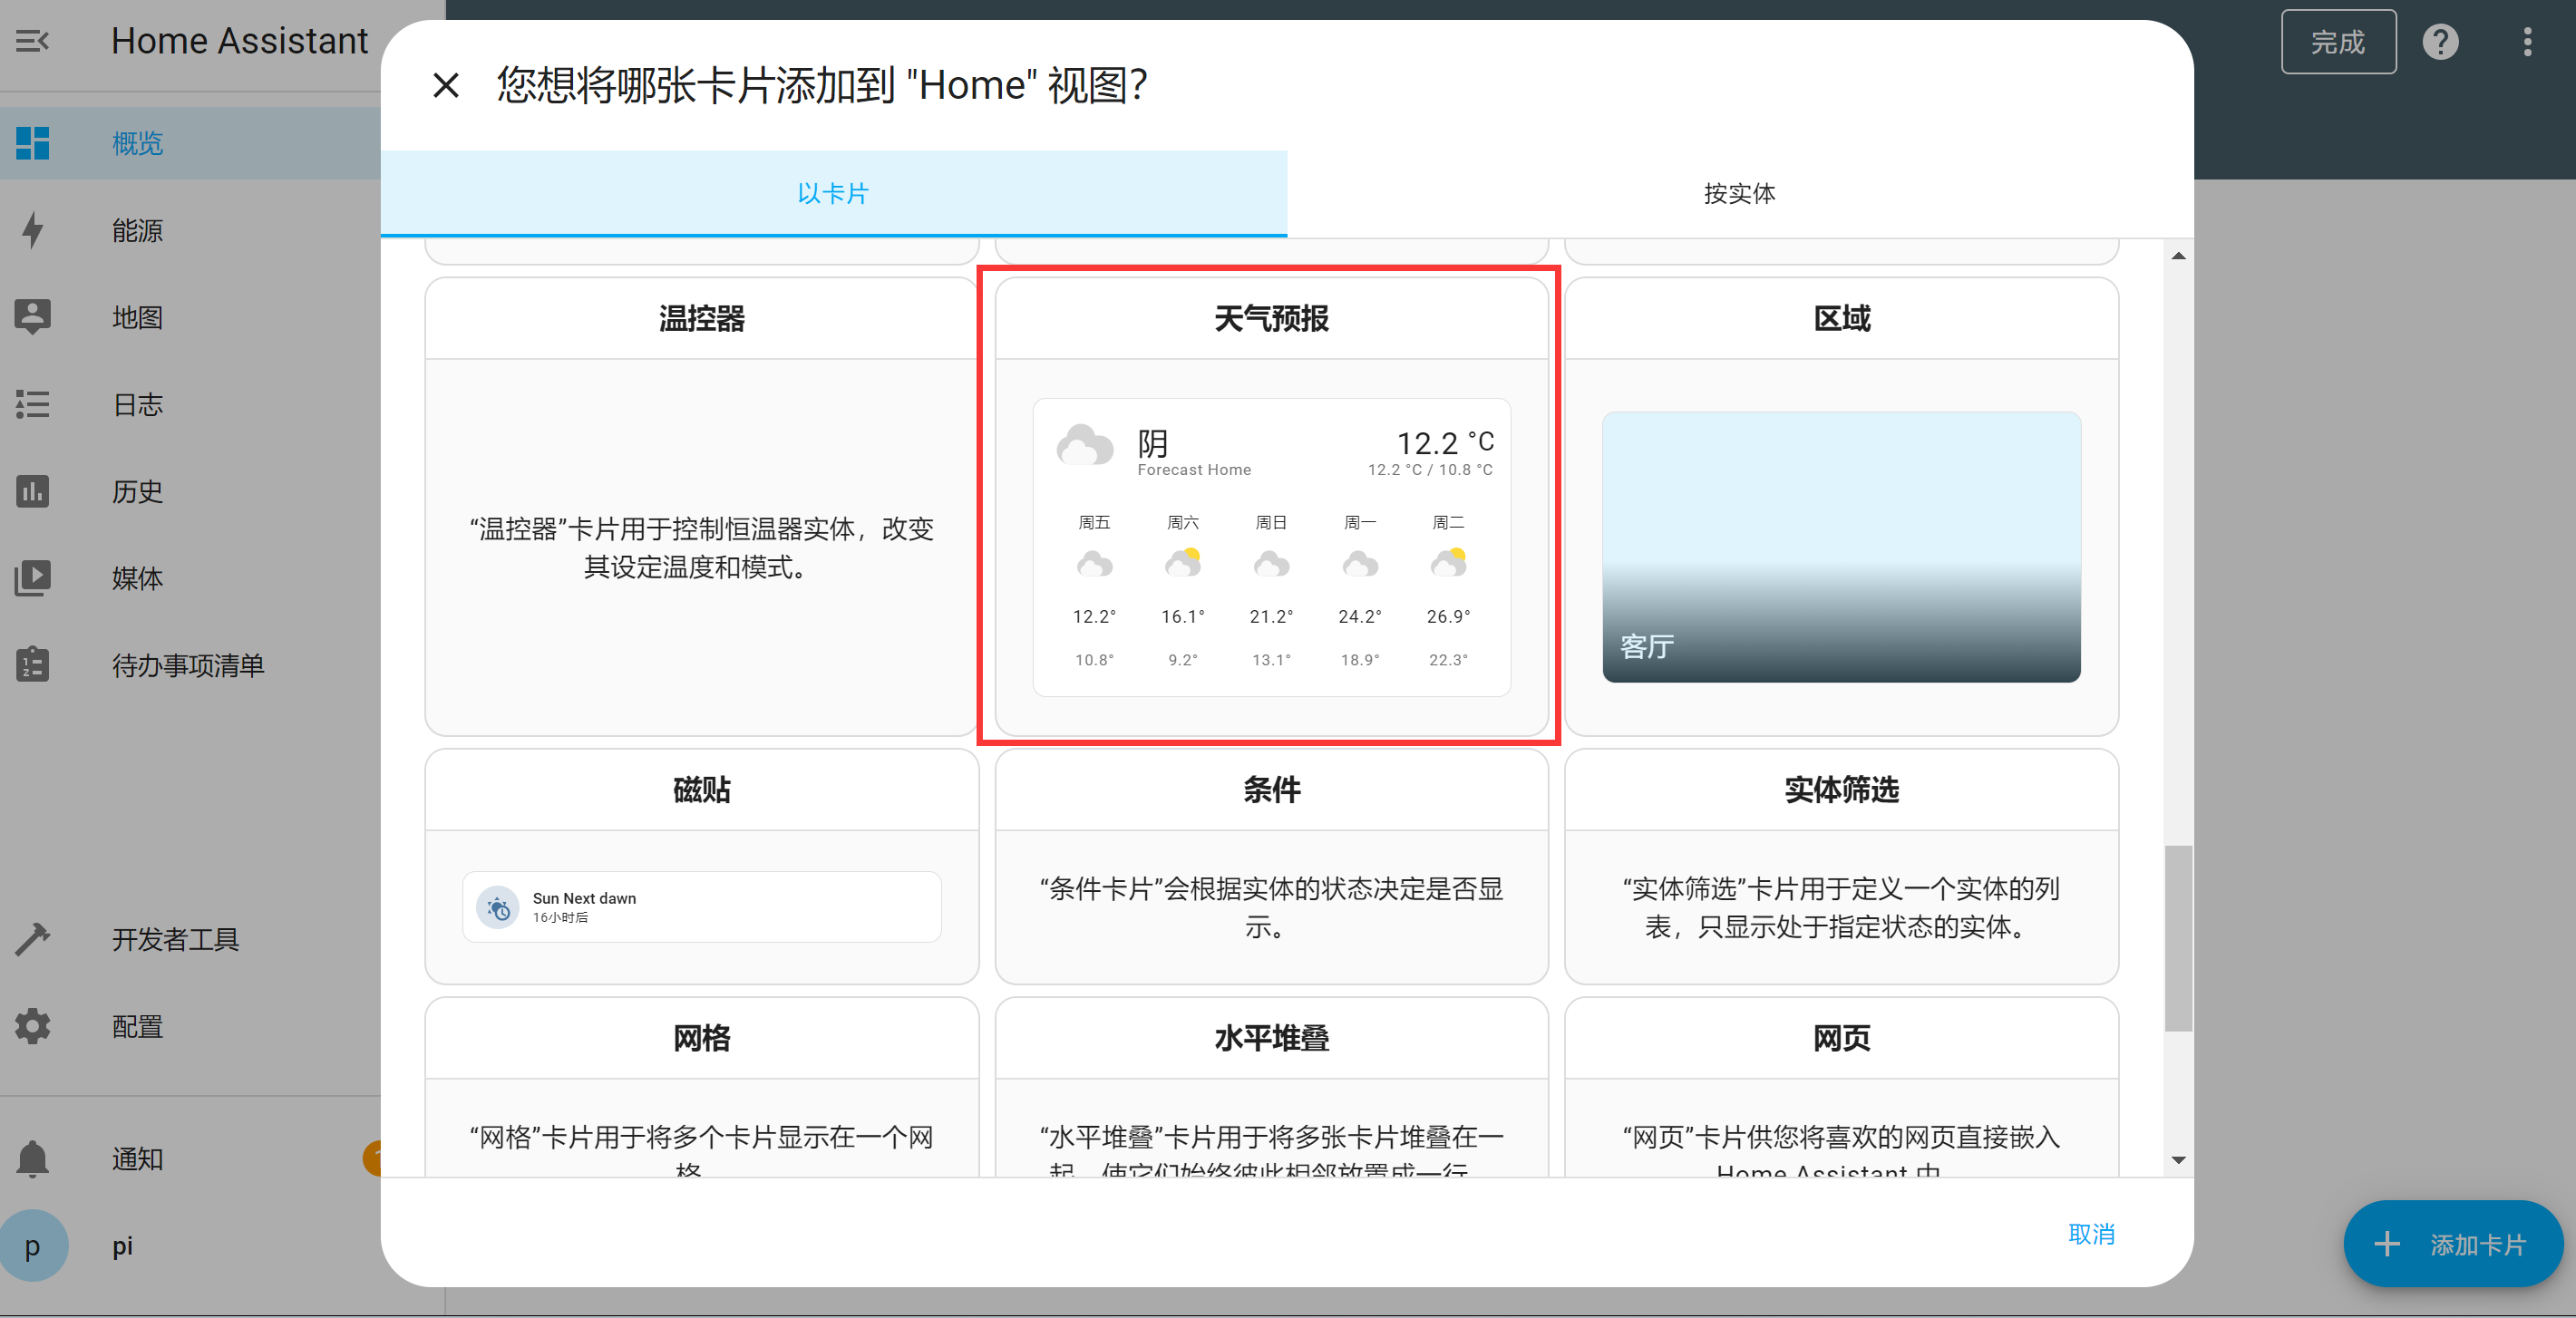The height and width of the screenshot is (1318, 2576).
Task: Click the 周六 forecast day column
Action: 1182,590
